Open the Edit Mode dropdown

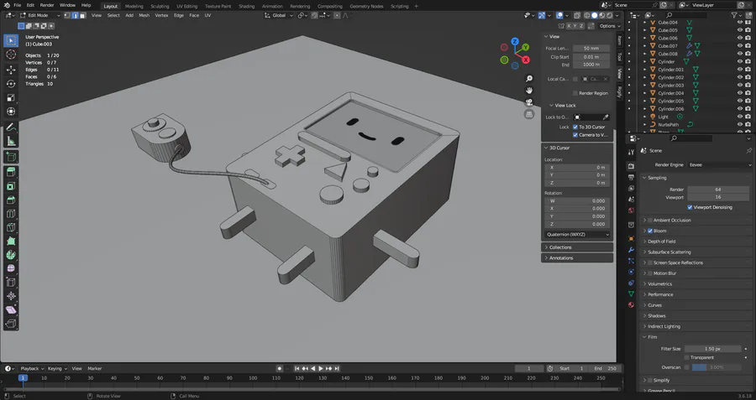coord(40,15)
